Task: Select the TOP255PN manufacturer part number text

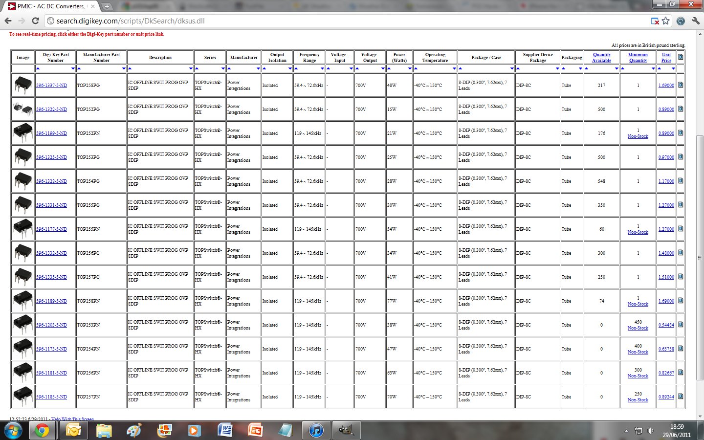Action: tap(88, 229)
